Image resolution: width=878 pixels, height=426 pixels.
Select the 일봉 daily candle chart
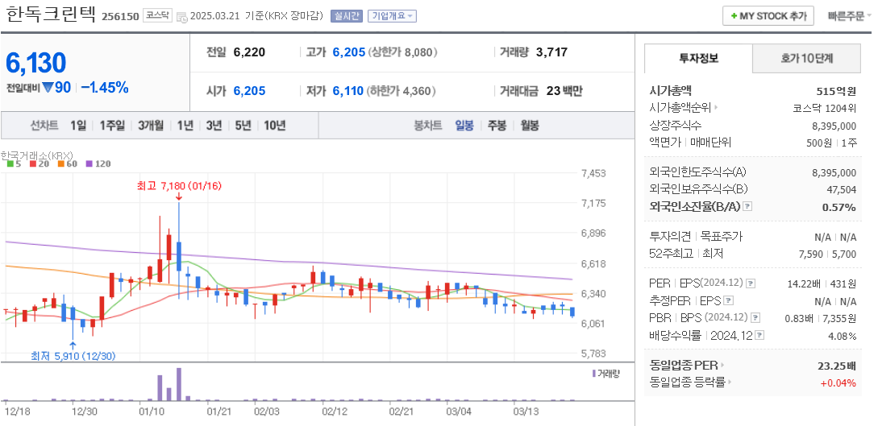click(464, 126)
